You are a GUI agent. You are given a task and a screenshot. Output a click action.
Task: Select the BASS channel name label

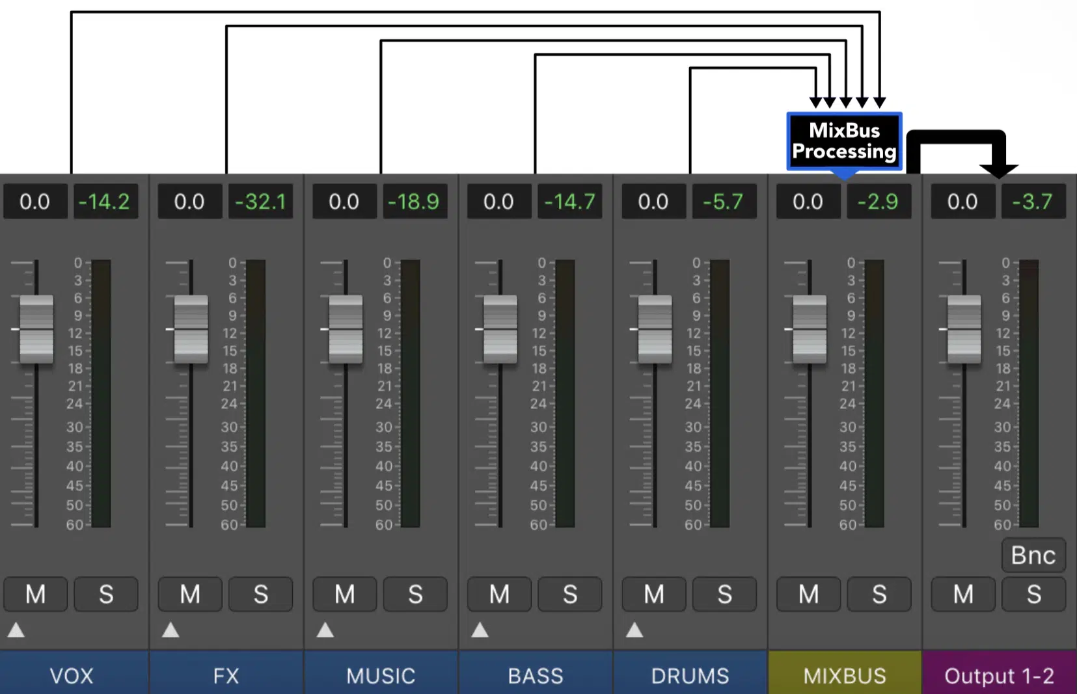pos(536,673)
